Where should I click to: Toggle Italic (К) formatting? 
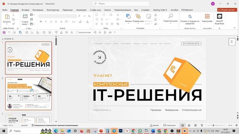(x=46, y=22)
